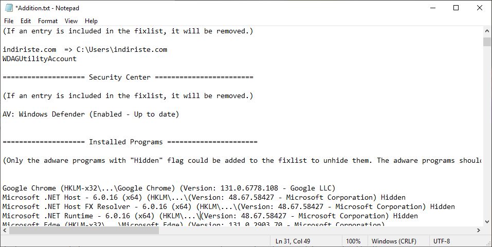The height and width of the screenshot is (247, 492).
Task: Click the vertical scrollbar up arrow
Action: (x=487, y=31)
